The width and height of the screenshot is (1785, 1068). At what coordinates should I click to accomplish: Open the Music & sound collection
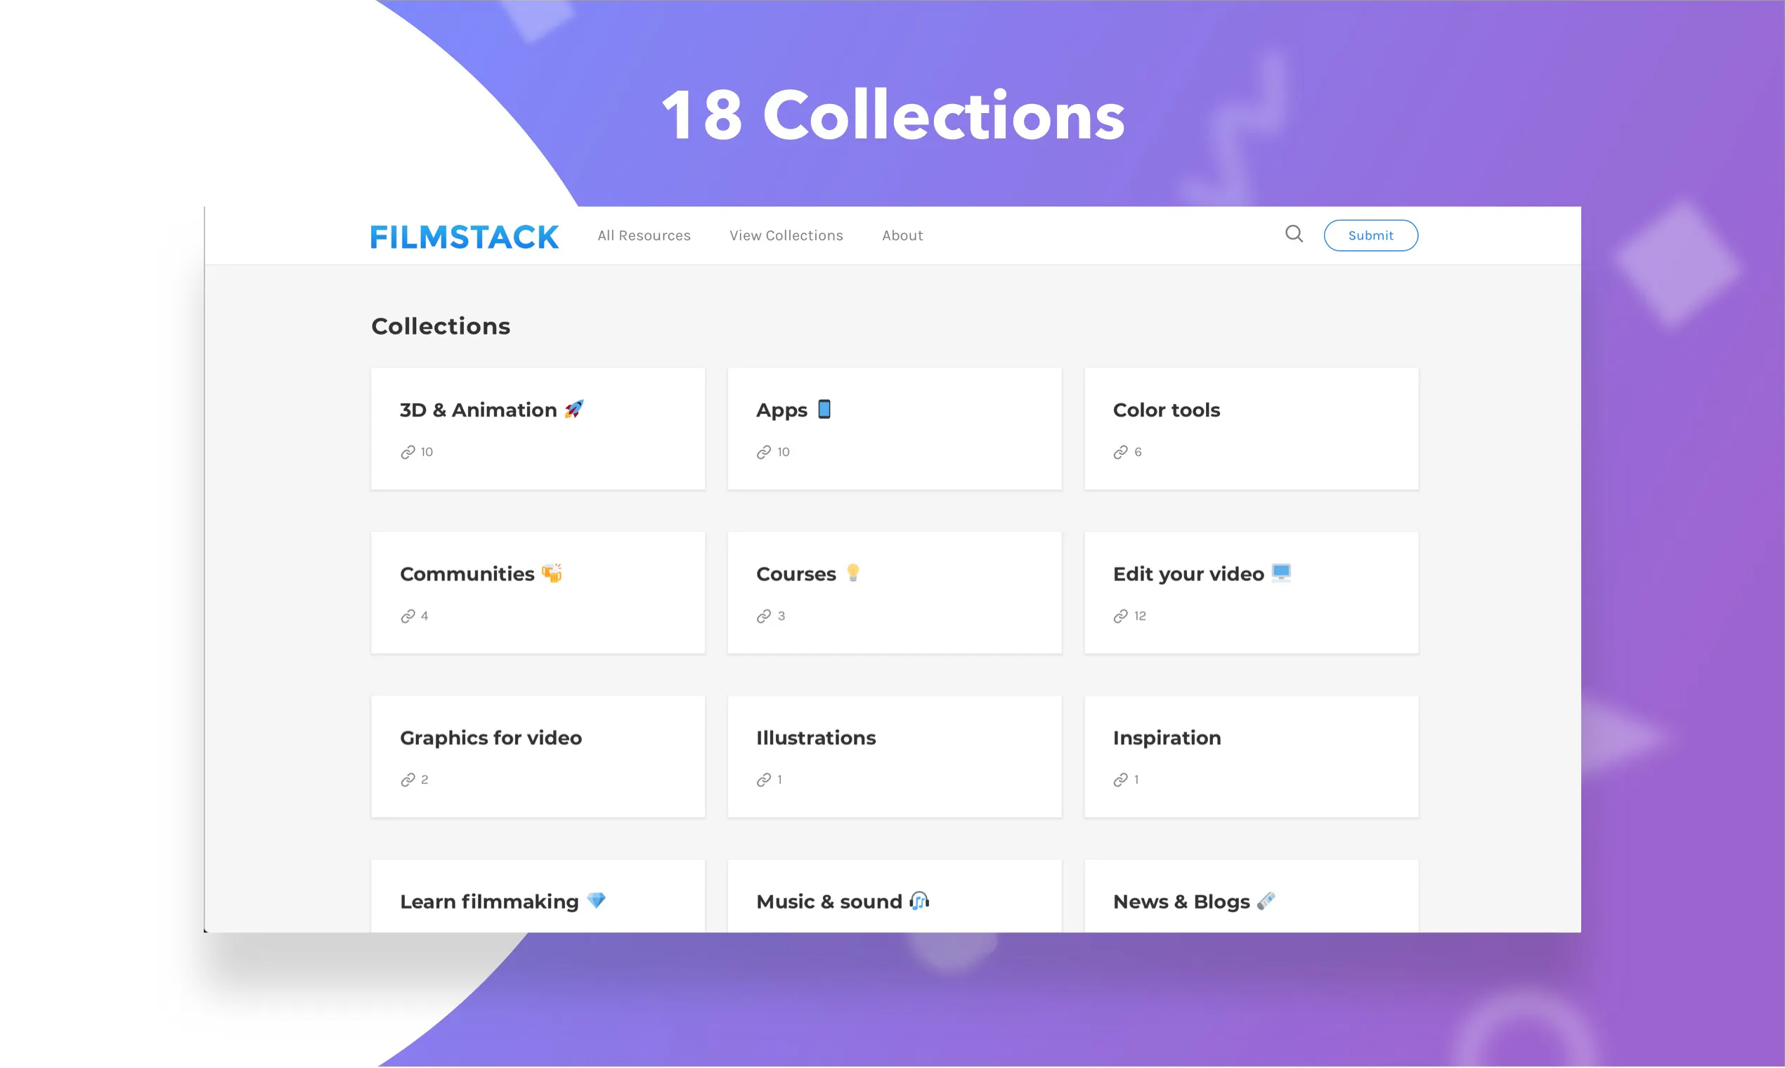click(x=895, y=896)
